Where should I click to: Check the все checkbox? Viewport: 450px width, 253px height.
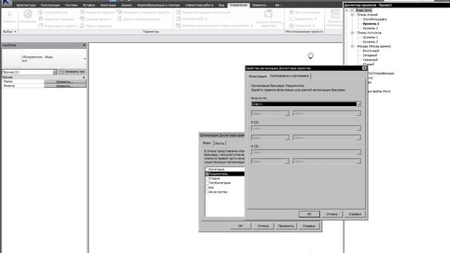[207, 188]
